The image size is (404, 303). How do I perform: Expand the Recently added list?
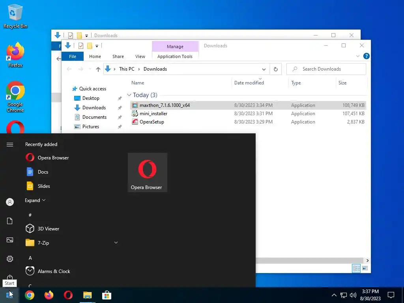click(x=35, y=200)
